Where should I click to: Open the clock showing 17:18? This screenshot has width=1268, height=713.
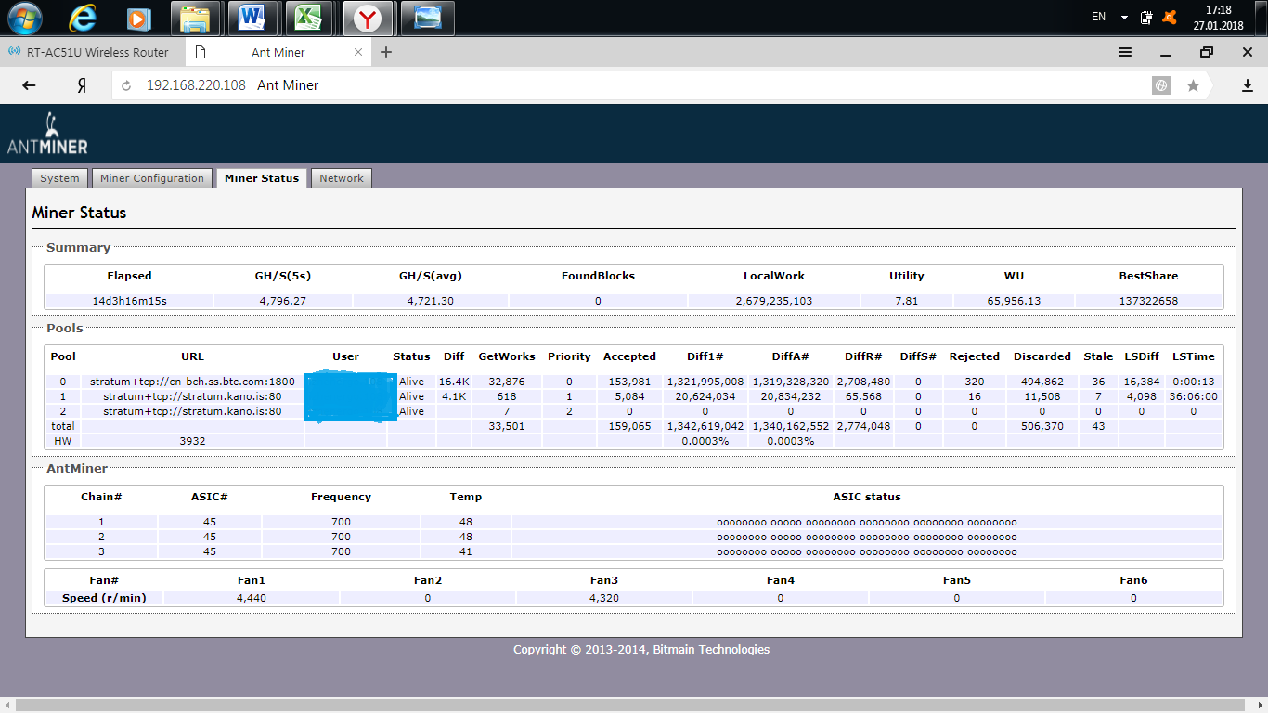coord(1218,17)
